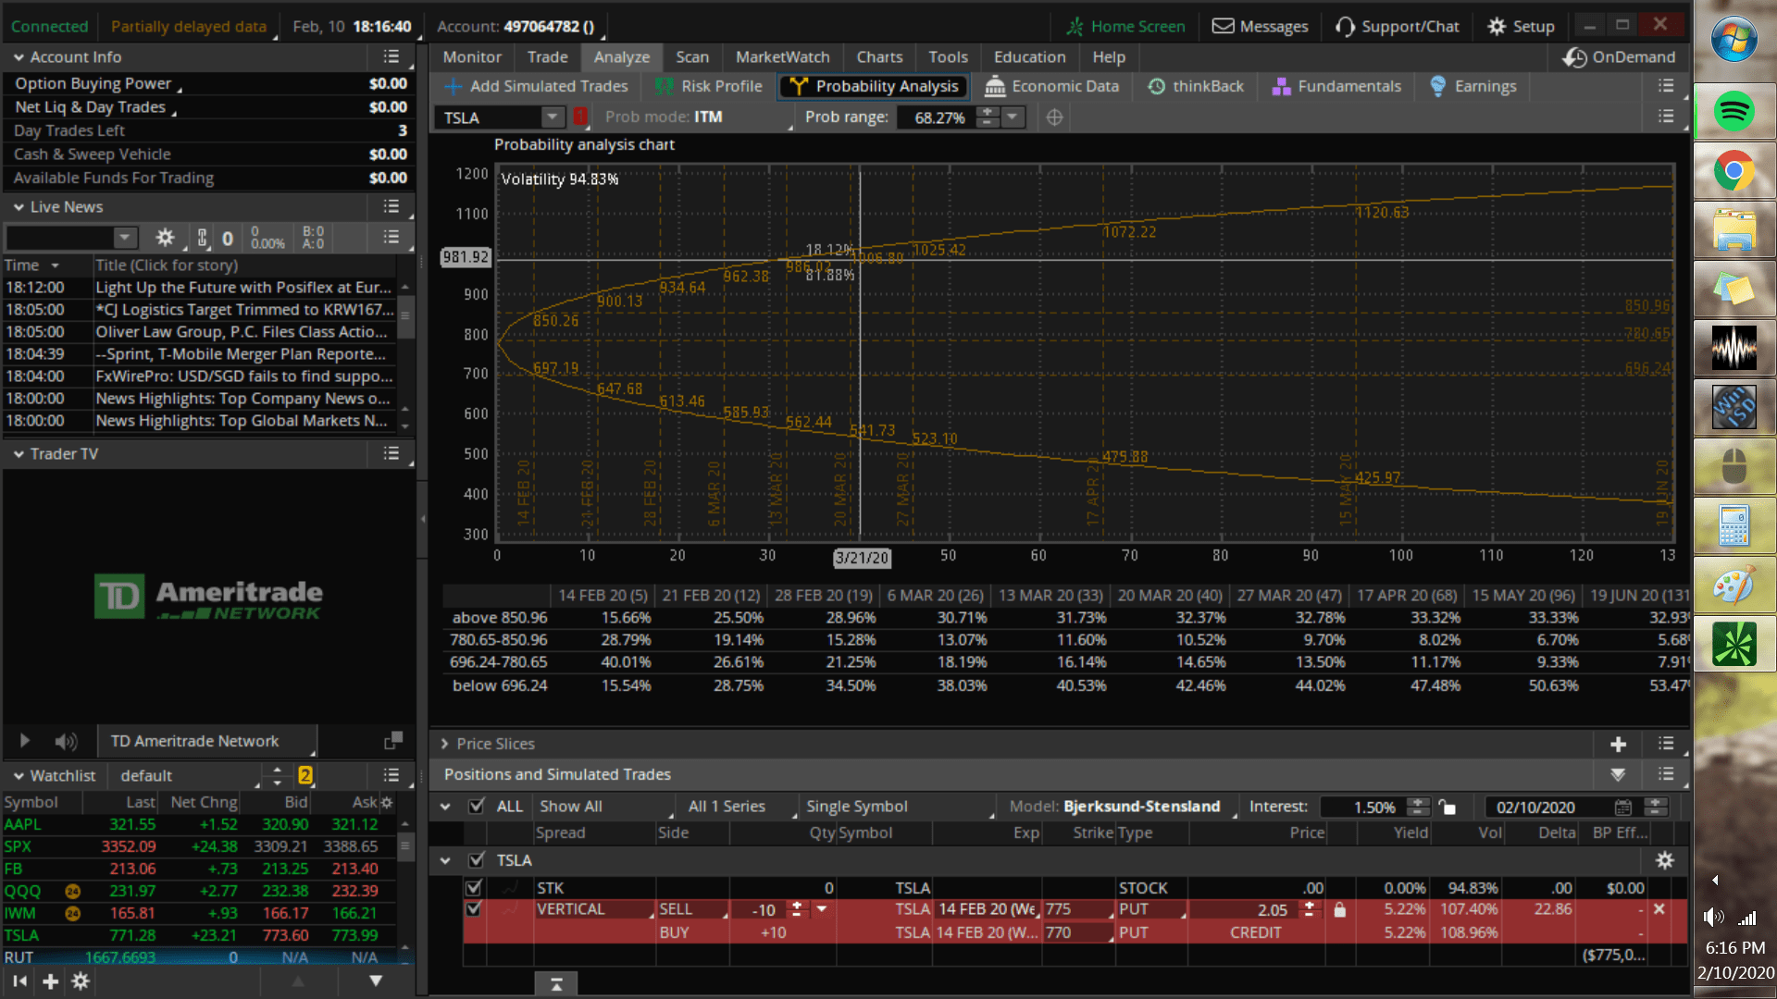Collapse the Account Info section
This screenshot has width=1777, height=999.
click(19, 57)
